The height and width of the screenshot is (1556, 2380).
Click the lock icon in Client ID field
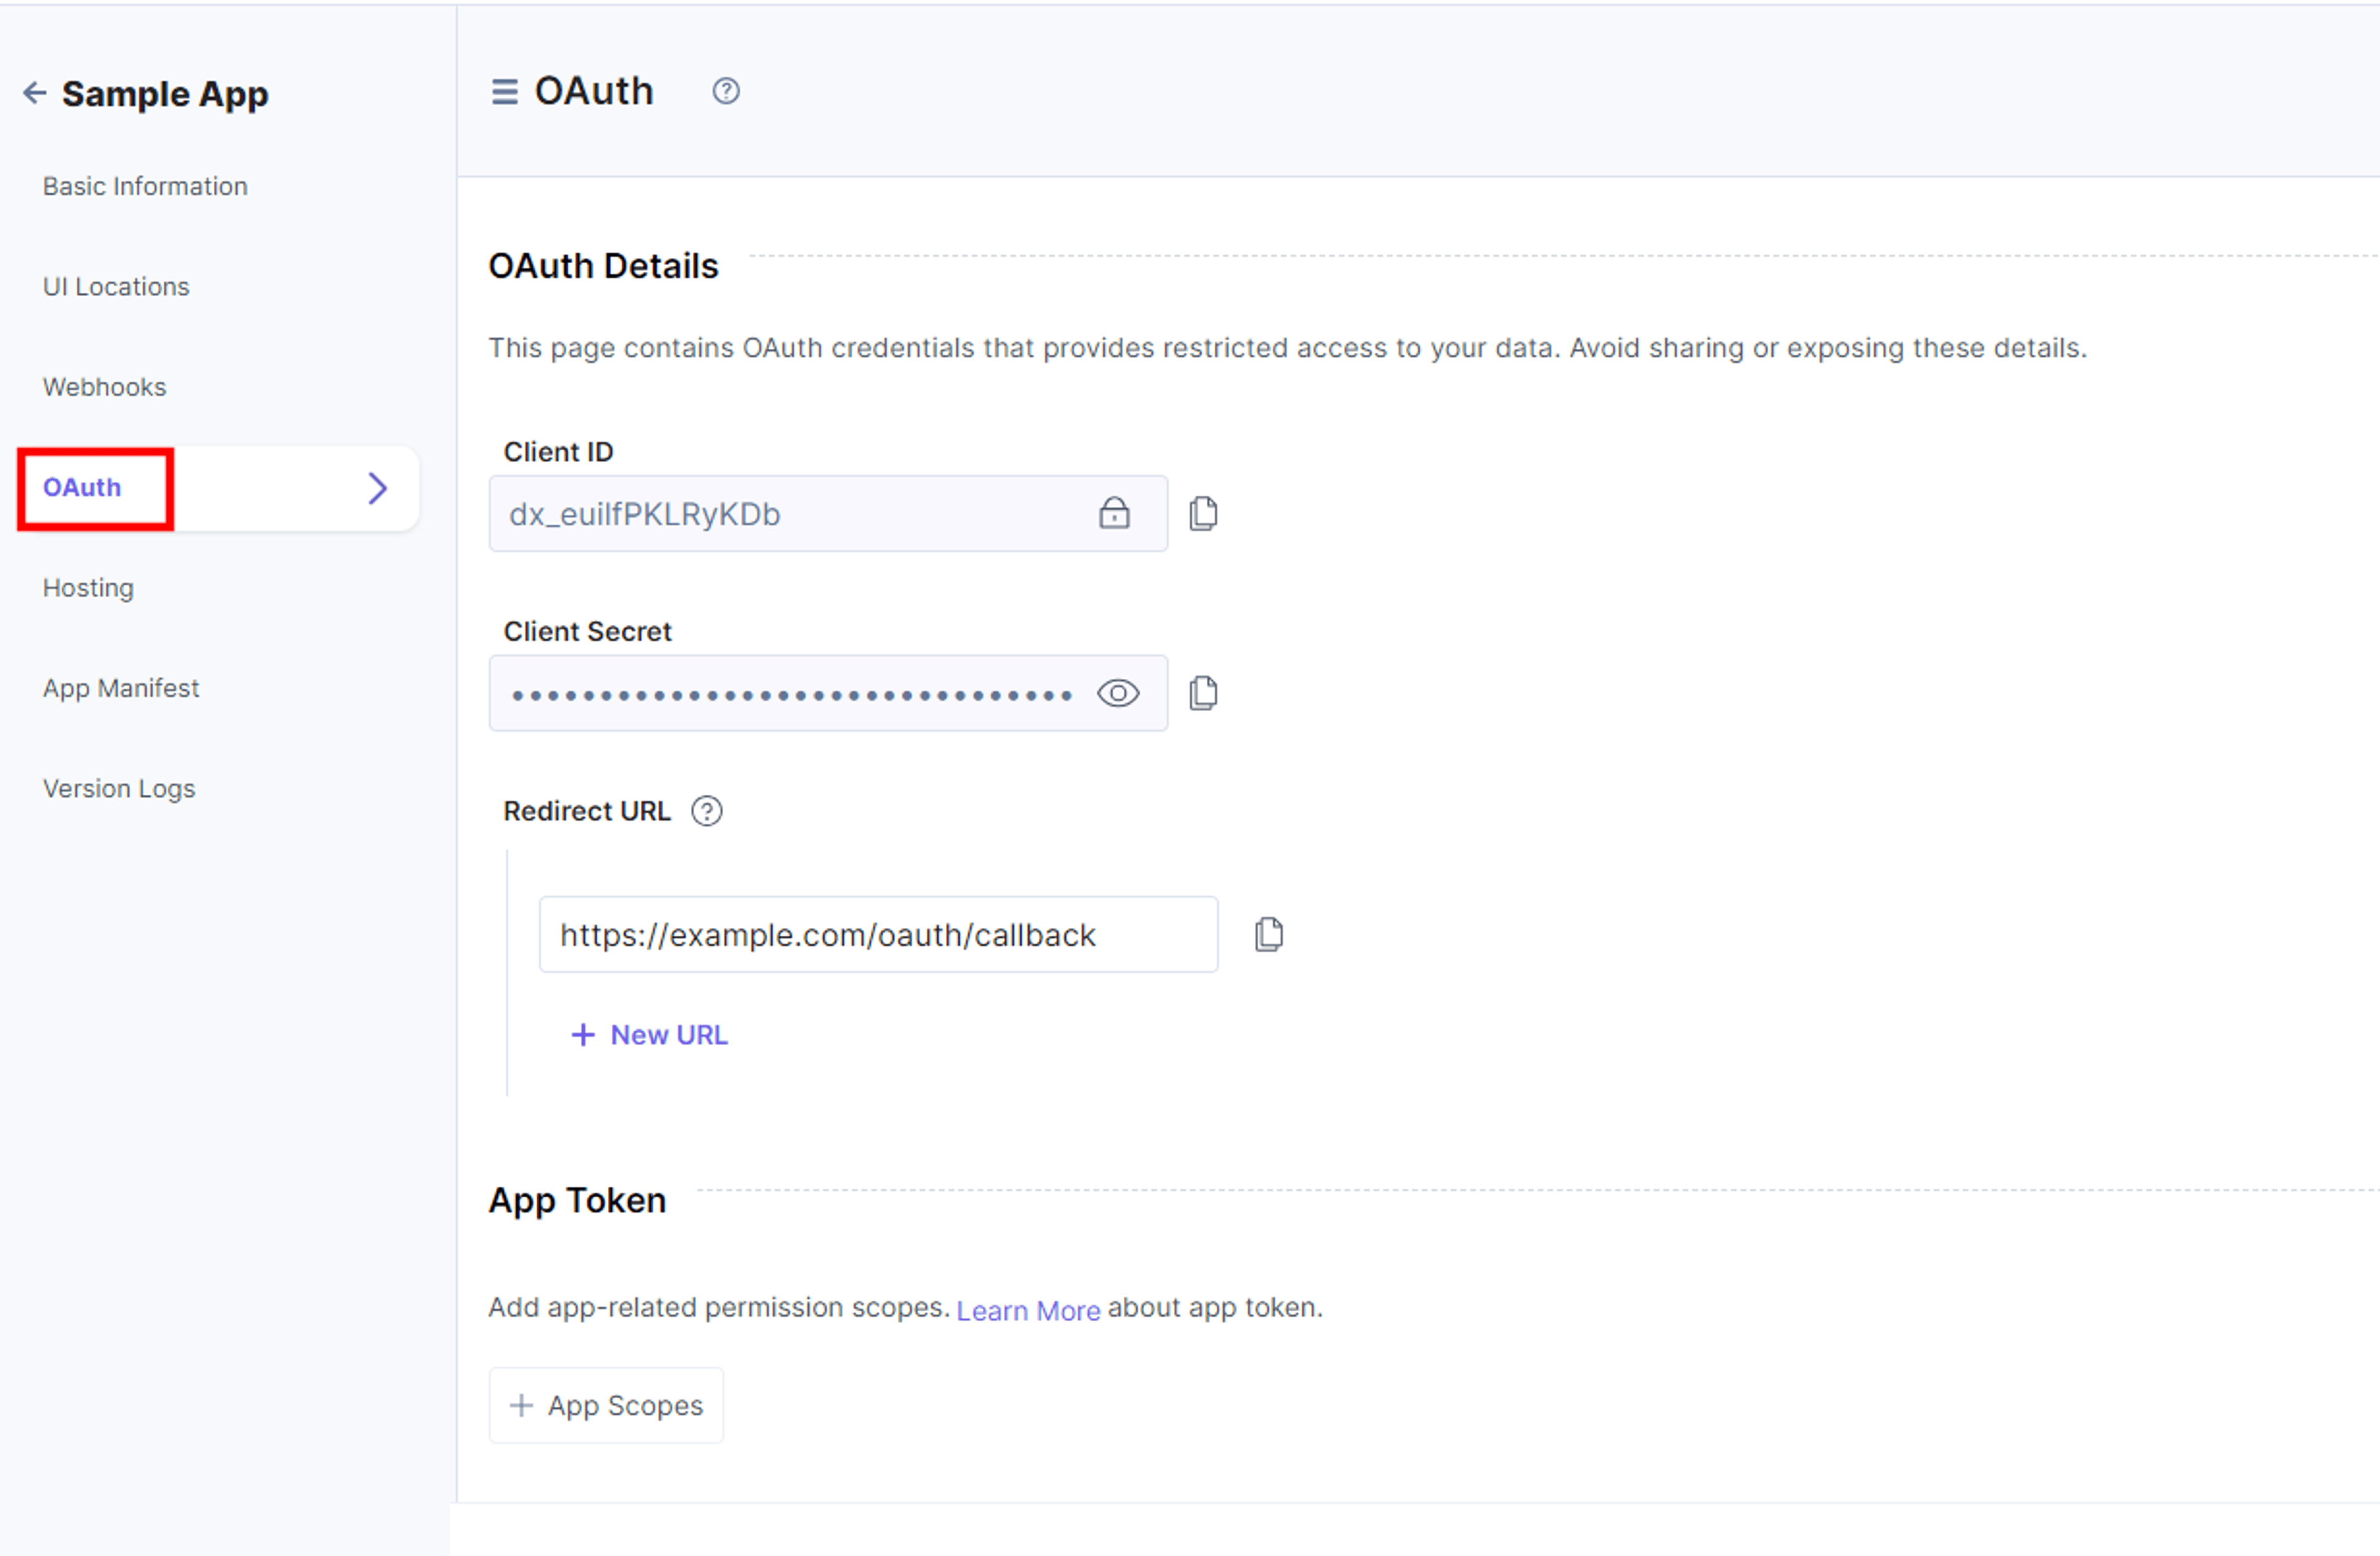click(1114, 513)
